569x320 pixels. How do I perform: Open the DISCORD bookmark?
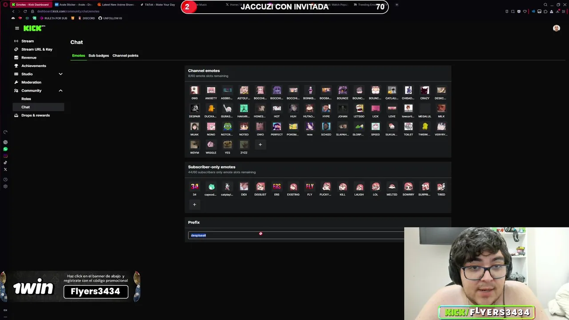[86, 18]
